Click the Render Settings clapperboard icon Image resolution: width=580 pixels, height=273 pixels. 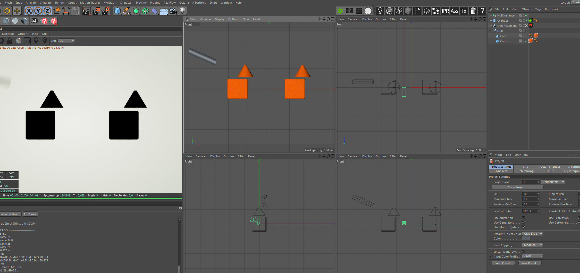pos(105,11)
